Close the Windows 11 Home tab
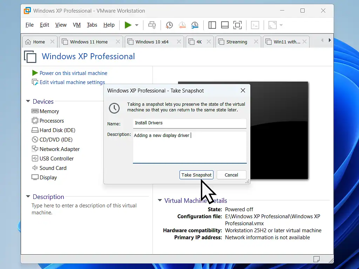Screen dimensions: 359x269 (x=118, y=42)
